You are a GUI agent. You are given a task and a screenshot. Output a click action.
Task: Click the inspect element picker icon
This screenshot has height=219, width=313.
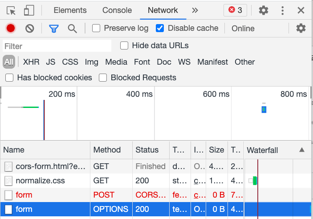12,10
